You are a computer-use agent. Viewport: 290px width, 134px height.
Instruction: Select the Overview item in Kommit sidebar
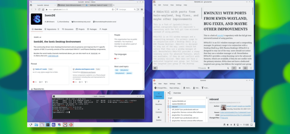pyautogui.click(x=159, y=95)
